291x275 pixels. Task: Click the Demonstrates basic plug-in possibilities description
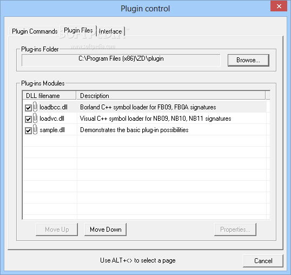pos(134,130)
